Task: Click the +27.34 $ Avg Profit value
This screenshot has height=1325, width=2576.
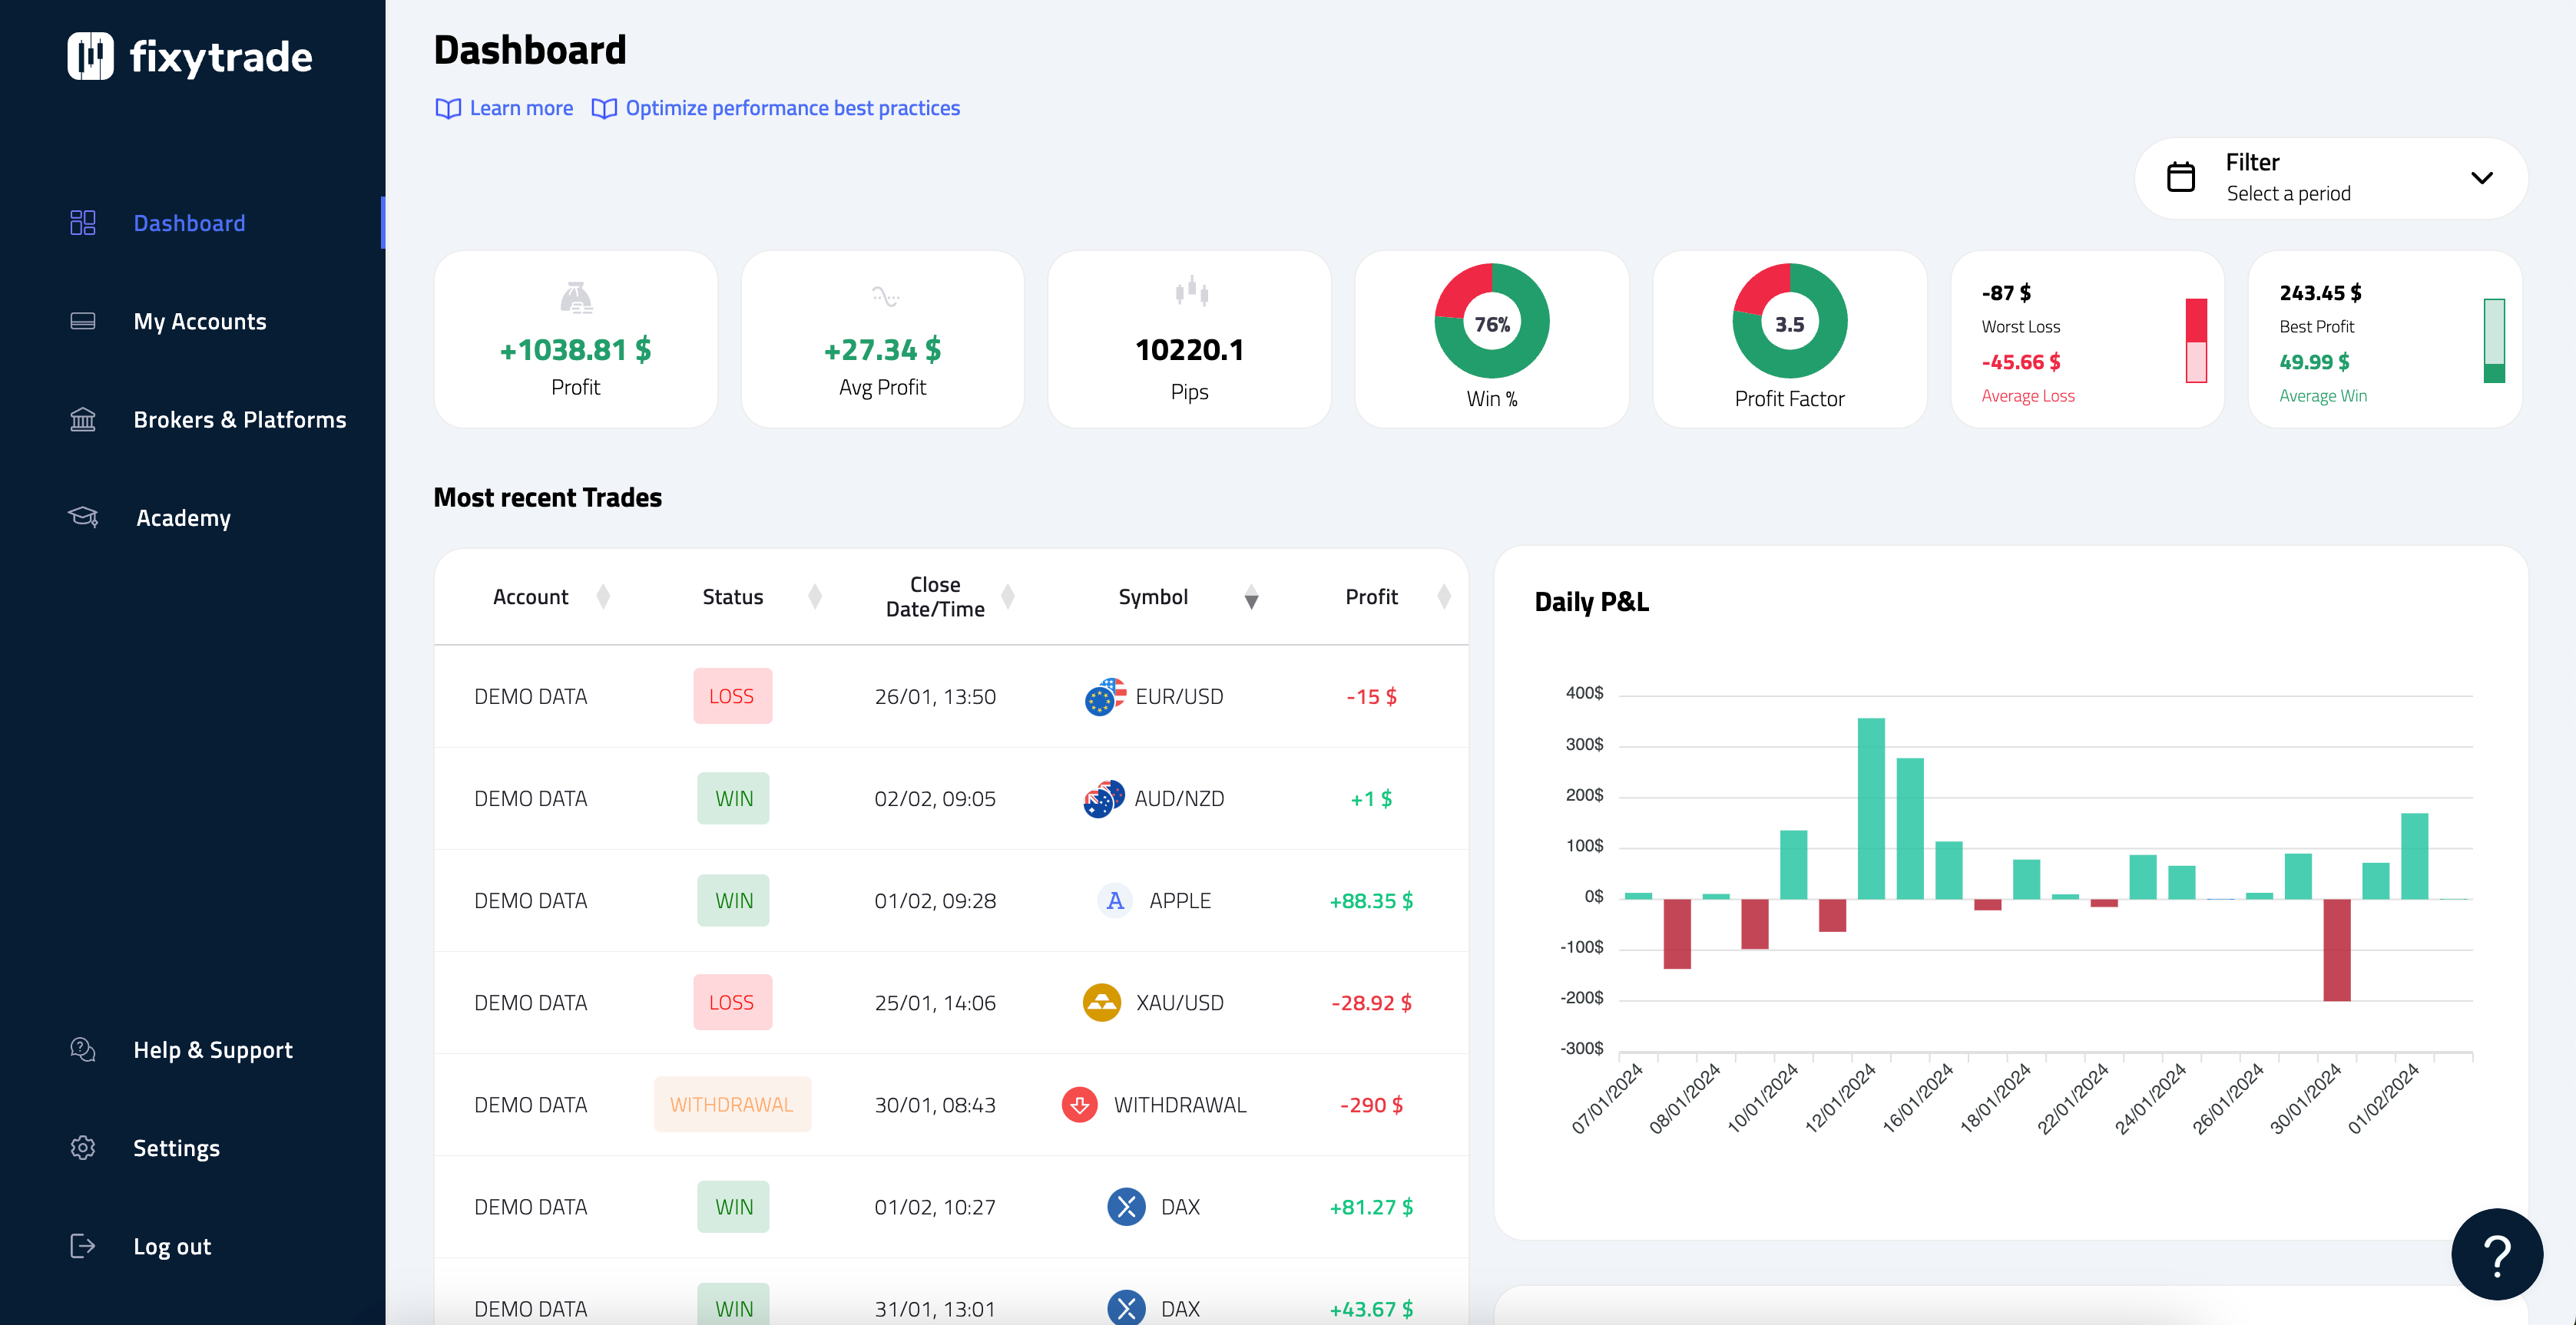Action: coord(882,349)
